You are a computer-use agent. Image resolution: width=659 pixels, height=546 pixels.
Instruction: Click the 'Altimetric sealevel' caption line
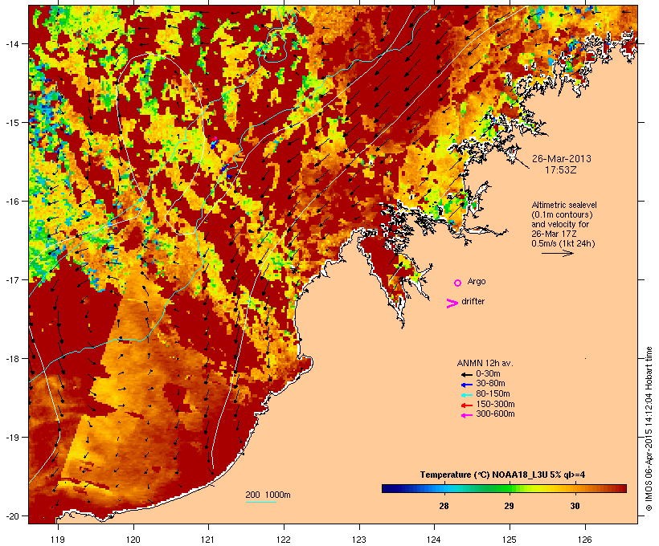pyautogui.click(x=564, y=206)
